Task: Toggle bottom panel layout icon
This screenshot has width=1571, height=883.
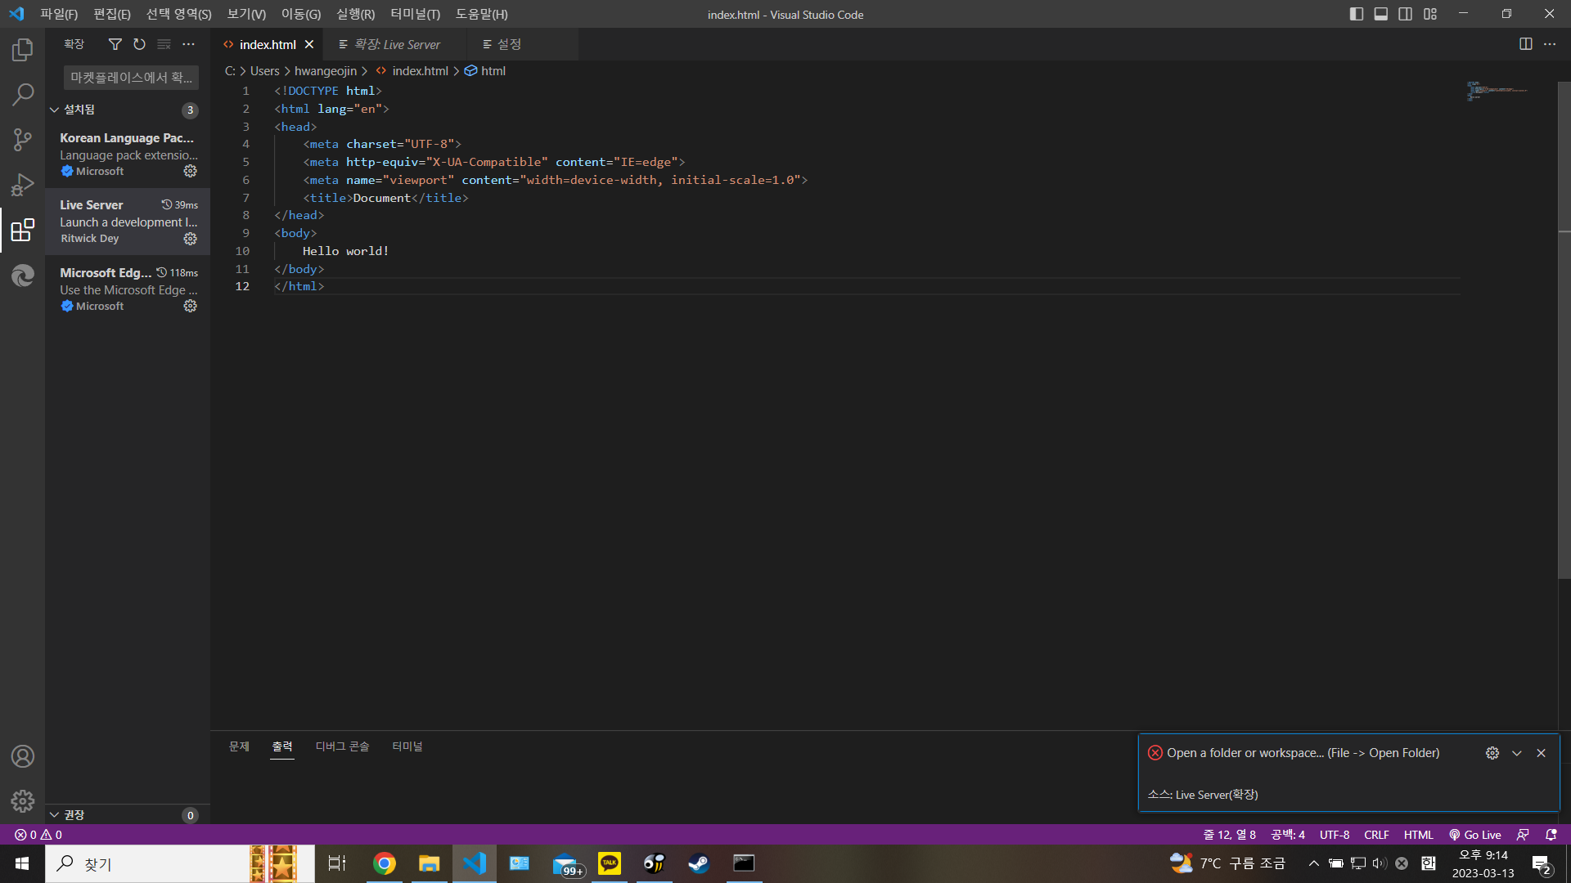Action: click(x=1381, y=14)
